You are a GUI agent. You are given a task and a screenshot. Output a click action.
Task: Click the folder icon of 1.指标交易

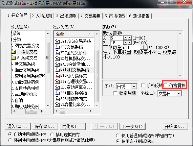click(14, 52)
